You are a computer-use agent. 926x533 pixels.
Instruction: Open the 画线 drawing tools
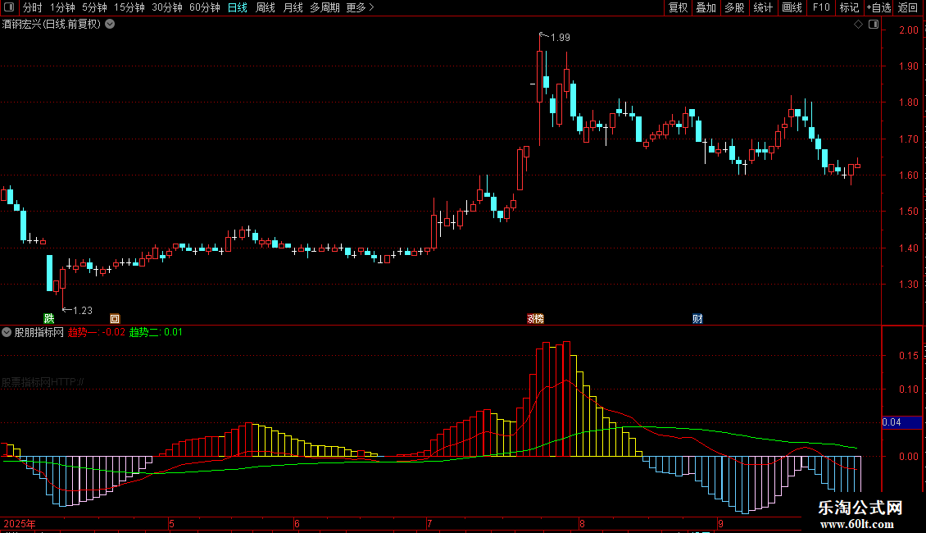click(792, 7)
